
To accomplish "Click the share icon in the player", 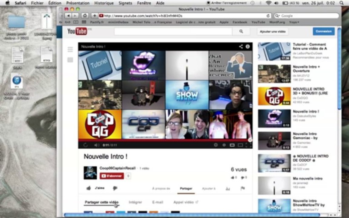I will tap(241, 47).
